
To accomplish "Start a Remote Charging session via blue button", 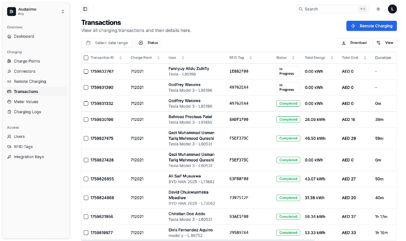I will coord(371,26).
